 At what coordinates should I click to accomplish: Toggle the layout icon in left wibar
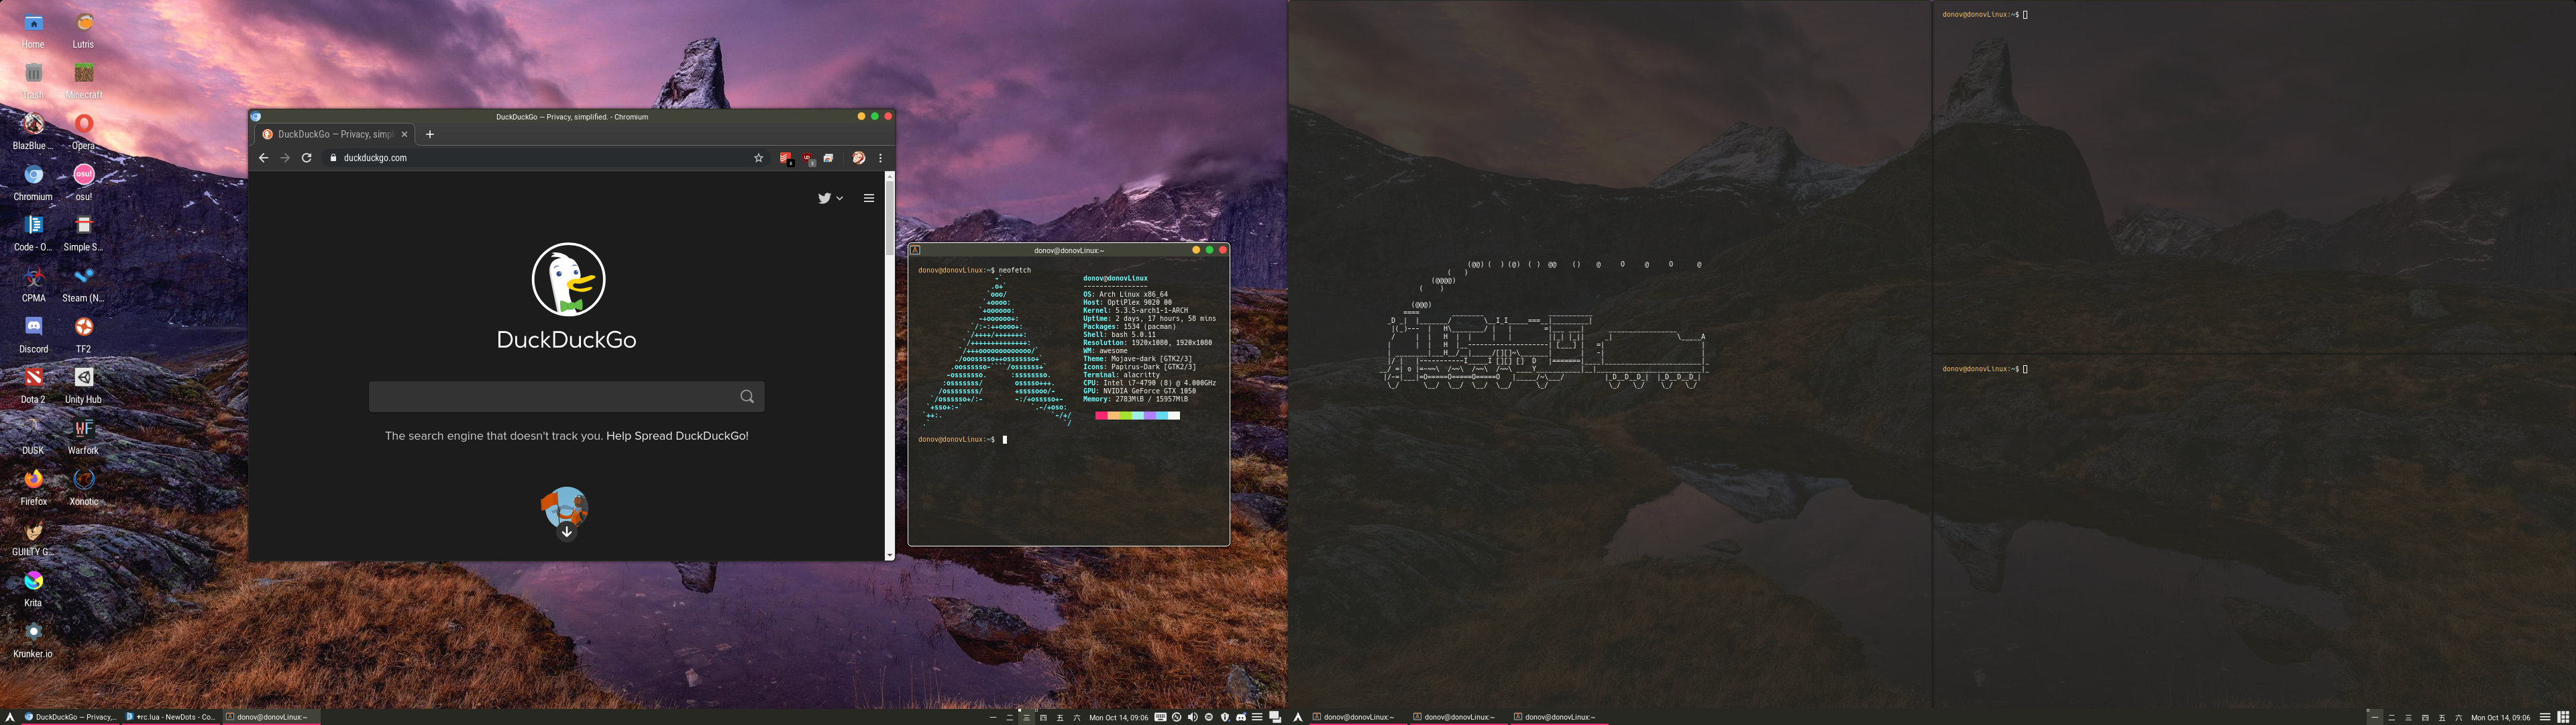coord(1275,717)
